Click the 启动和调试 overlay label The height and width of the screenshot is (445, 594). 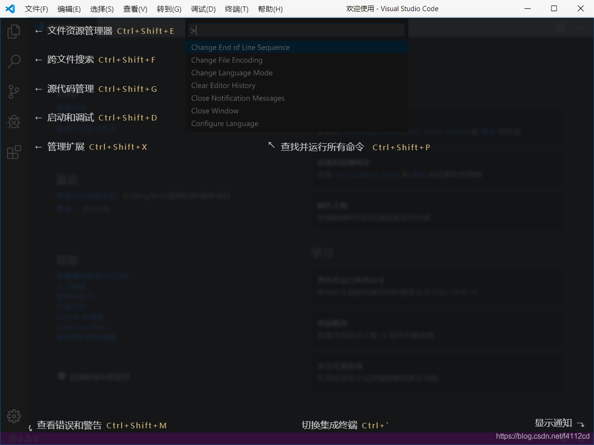(x=71, y=117)
